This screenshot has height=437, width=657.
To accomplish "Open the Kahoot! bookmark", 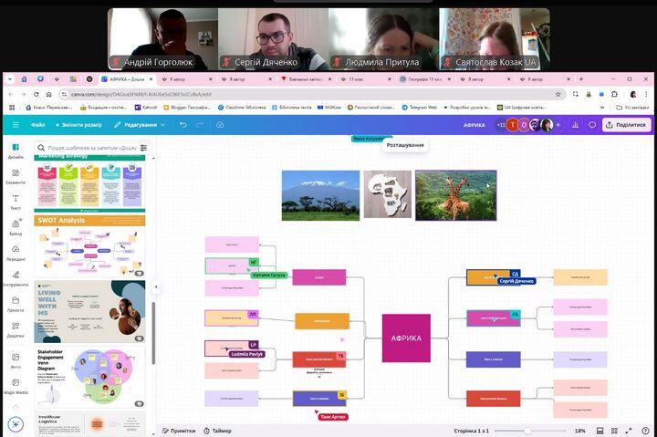I will click(146, 108).
